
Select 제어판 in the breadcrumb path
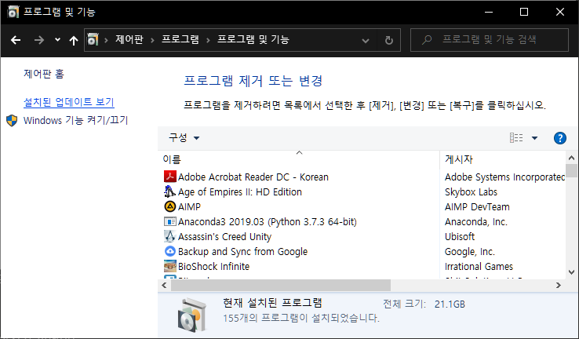(x=129, y=39)
